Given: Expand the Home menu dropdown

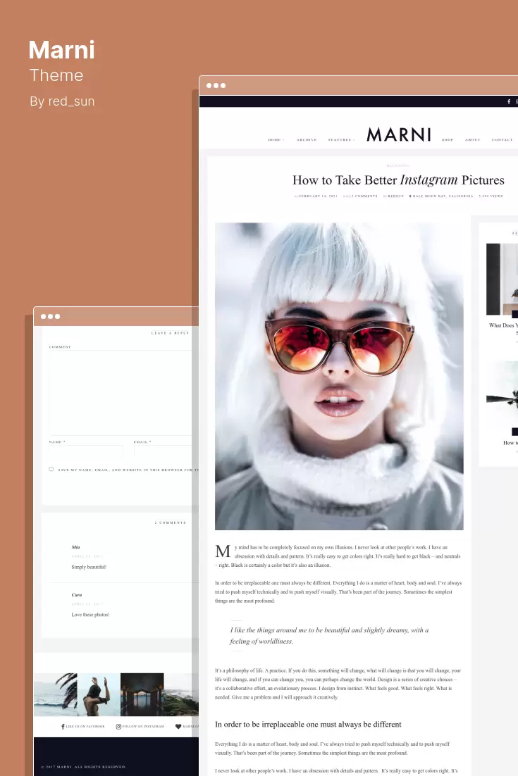Looking at the screenshot, I should [x=276, y=140].
